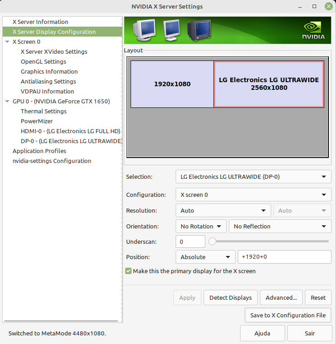Screen dimensions: 336x344
Task: Click the Sair quit button
Action: click(310, 334)
